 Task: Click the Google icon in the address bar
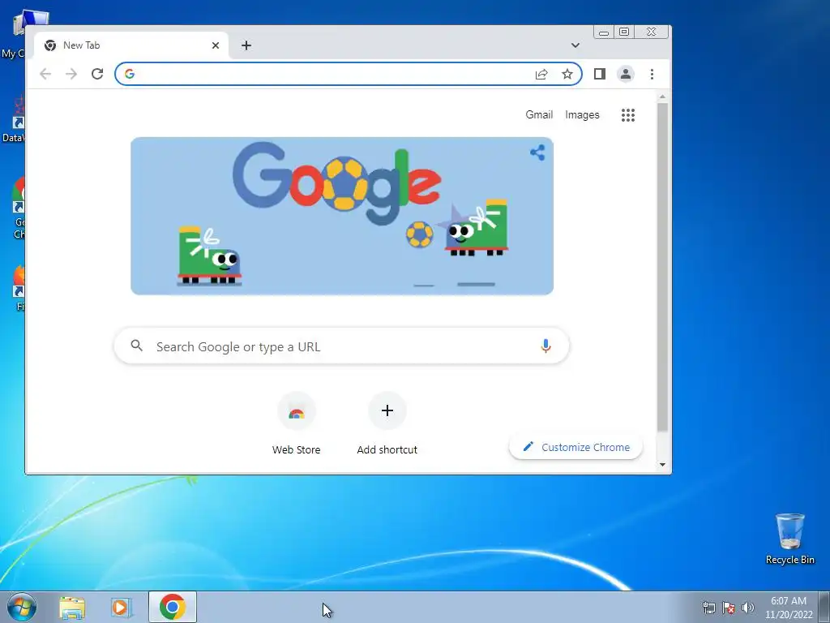click(130, 74)
